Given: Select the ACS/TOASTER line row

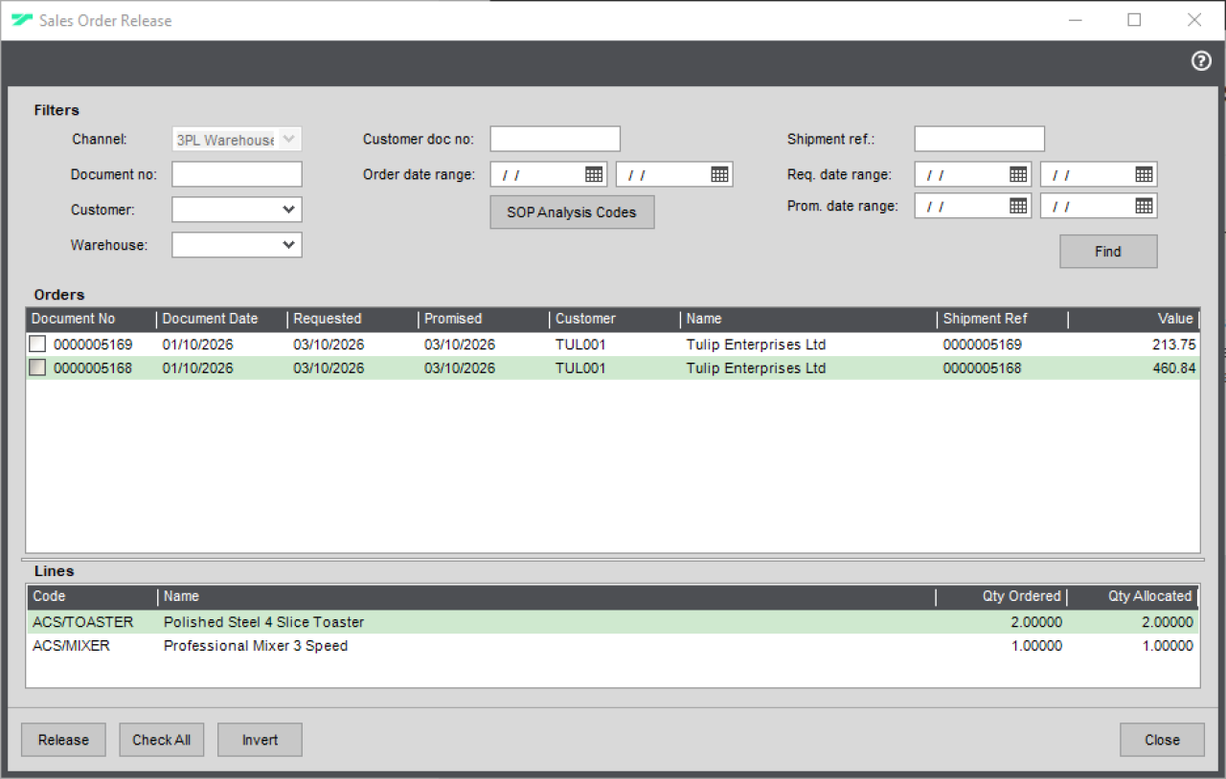Looking at the screenshot, I should coord(613,622).
